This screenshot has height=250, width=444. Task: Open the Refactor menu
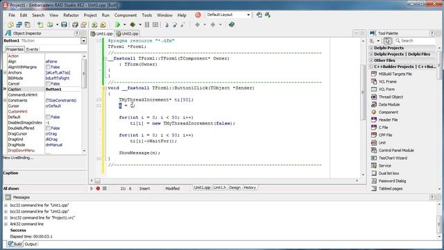(71, 15)
